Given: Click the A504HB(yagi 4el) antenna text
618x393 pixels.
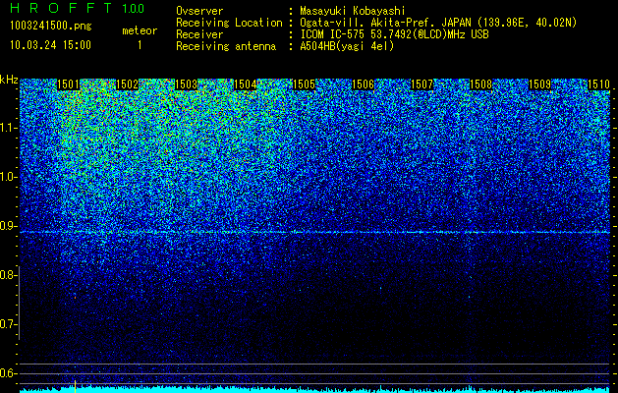Looking at the screenshot, I should (347, 46).
